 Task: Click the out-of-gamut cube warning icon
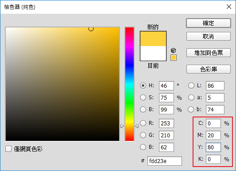coord(174,51)
